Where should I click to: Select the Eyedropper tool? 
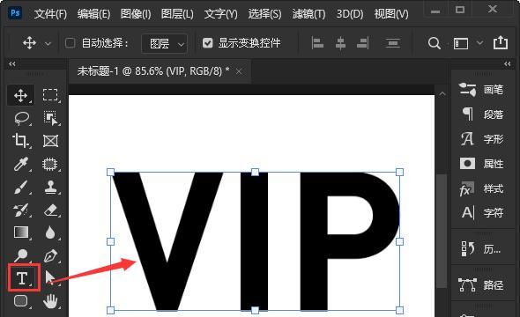click(x=21, y=164)
